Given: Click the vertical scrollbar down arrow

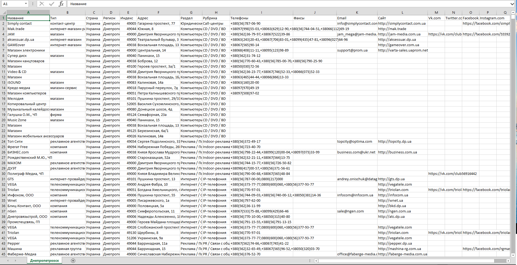Looking at the screenshot, I should point(513,255).
